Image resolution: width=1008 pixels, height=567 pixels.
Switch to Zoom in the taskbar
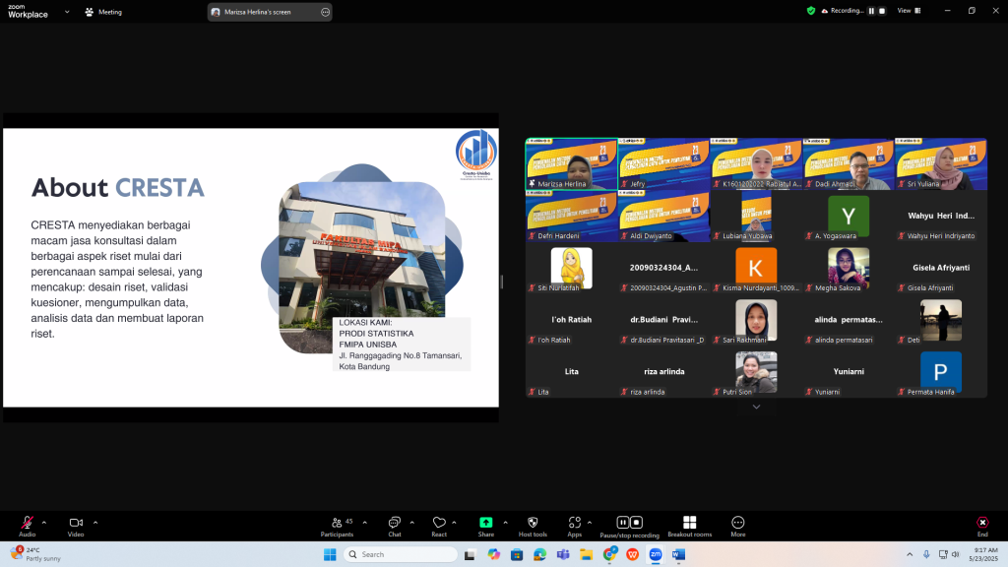click(x=656, y=554)
